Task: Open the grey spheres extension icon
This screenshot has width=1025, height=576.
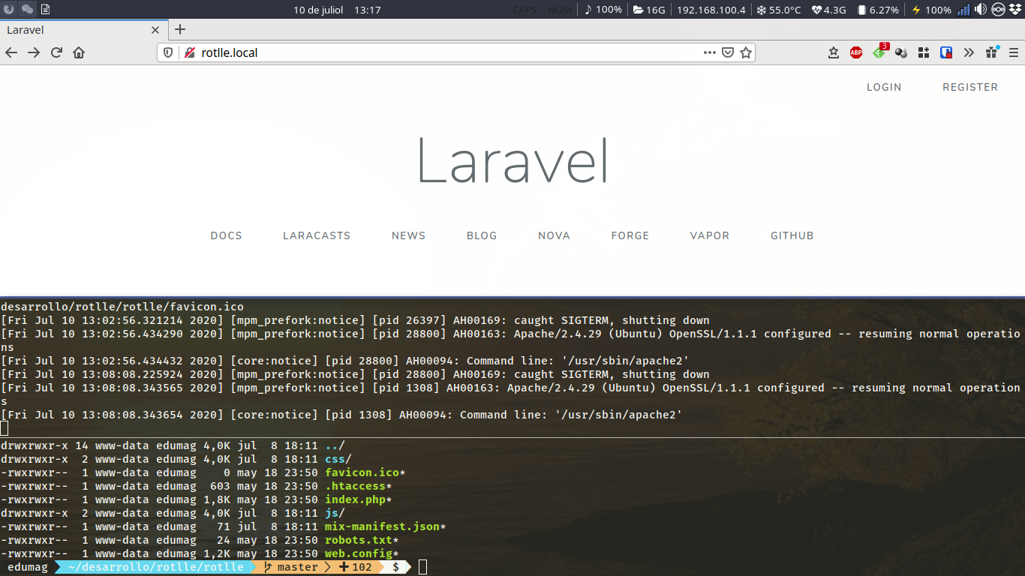Action: click(901, 52)
